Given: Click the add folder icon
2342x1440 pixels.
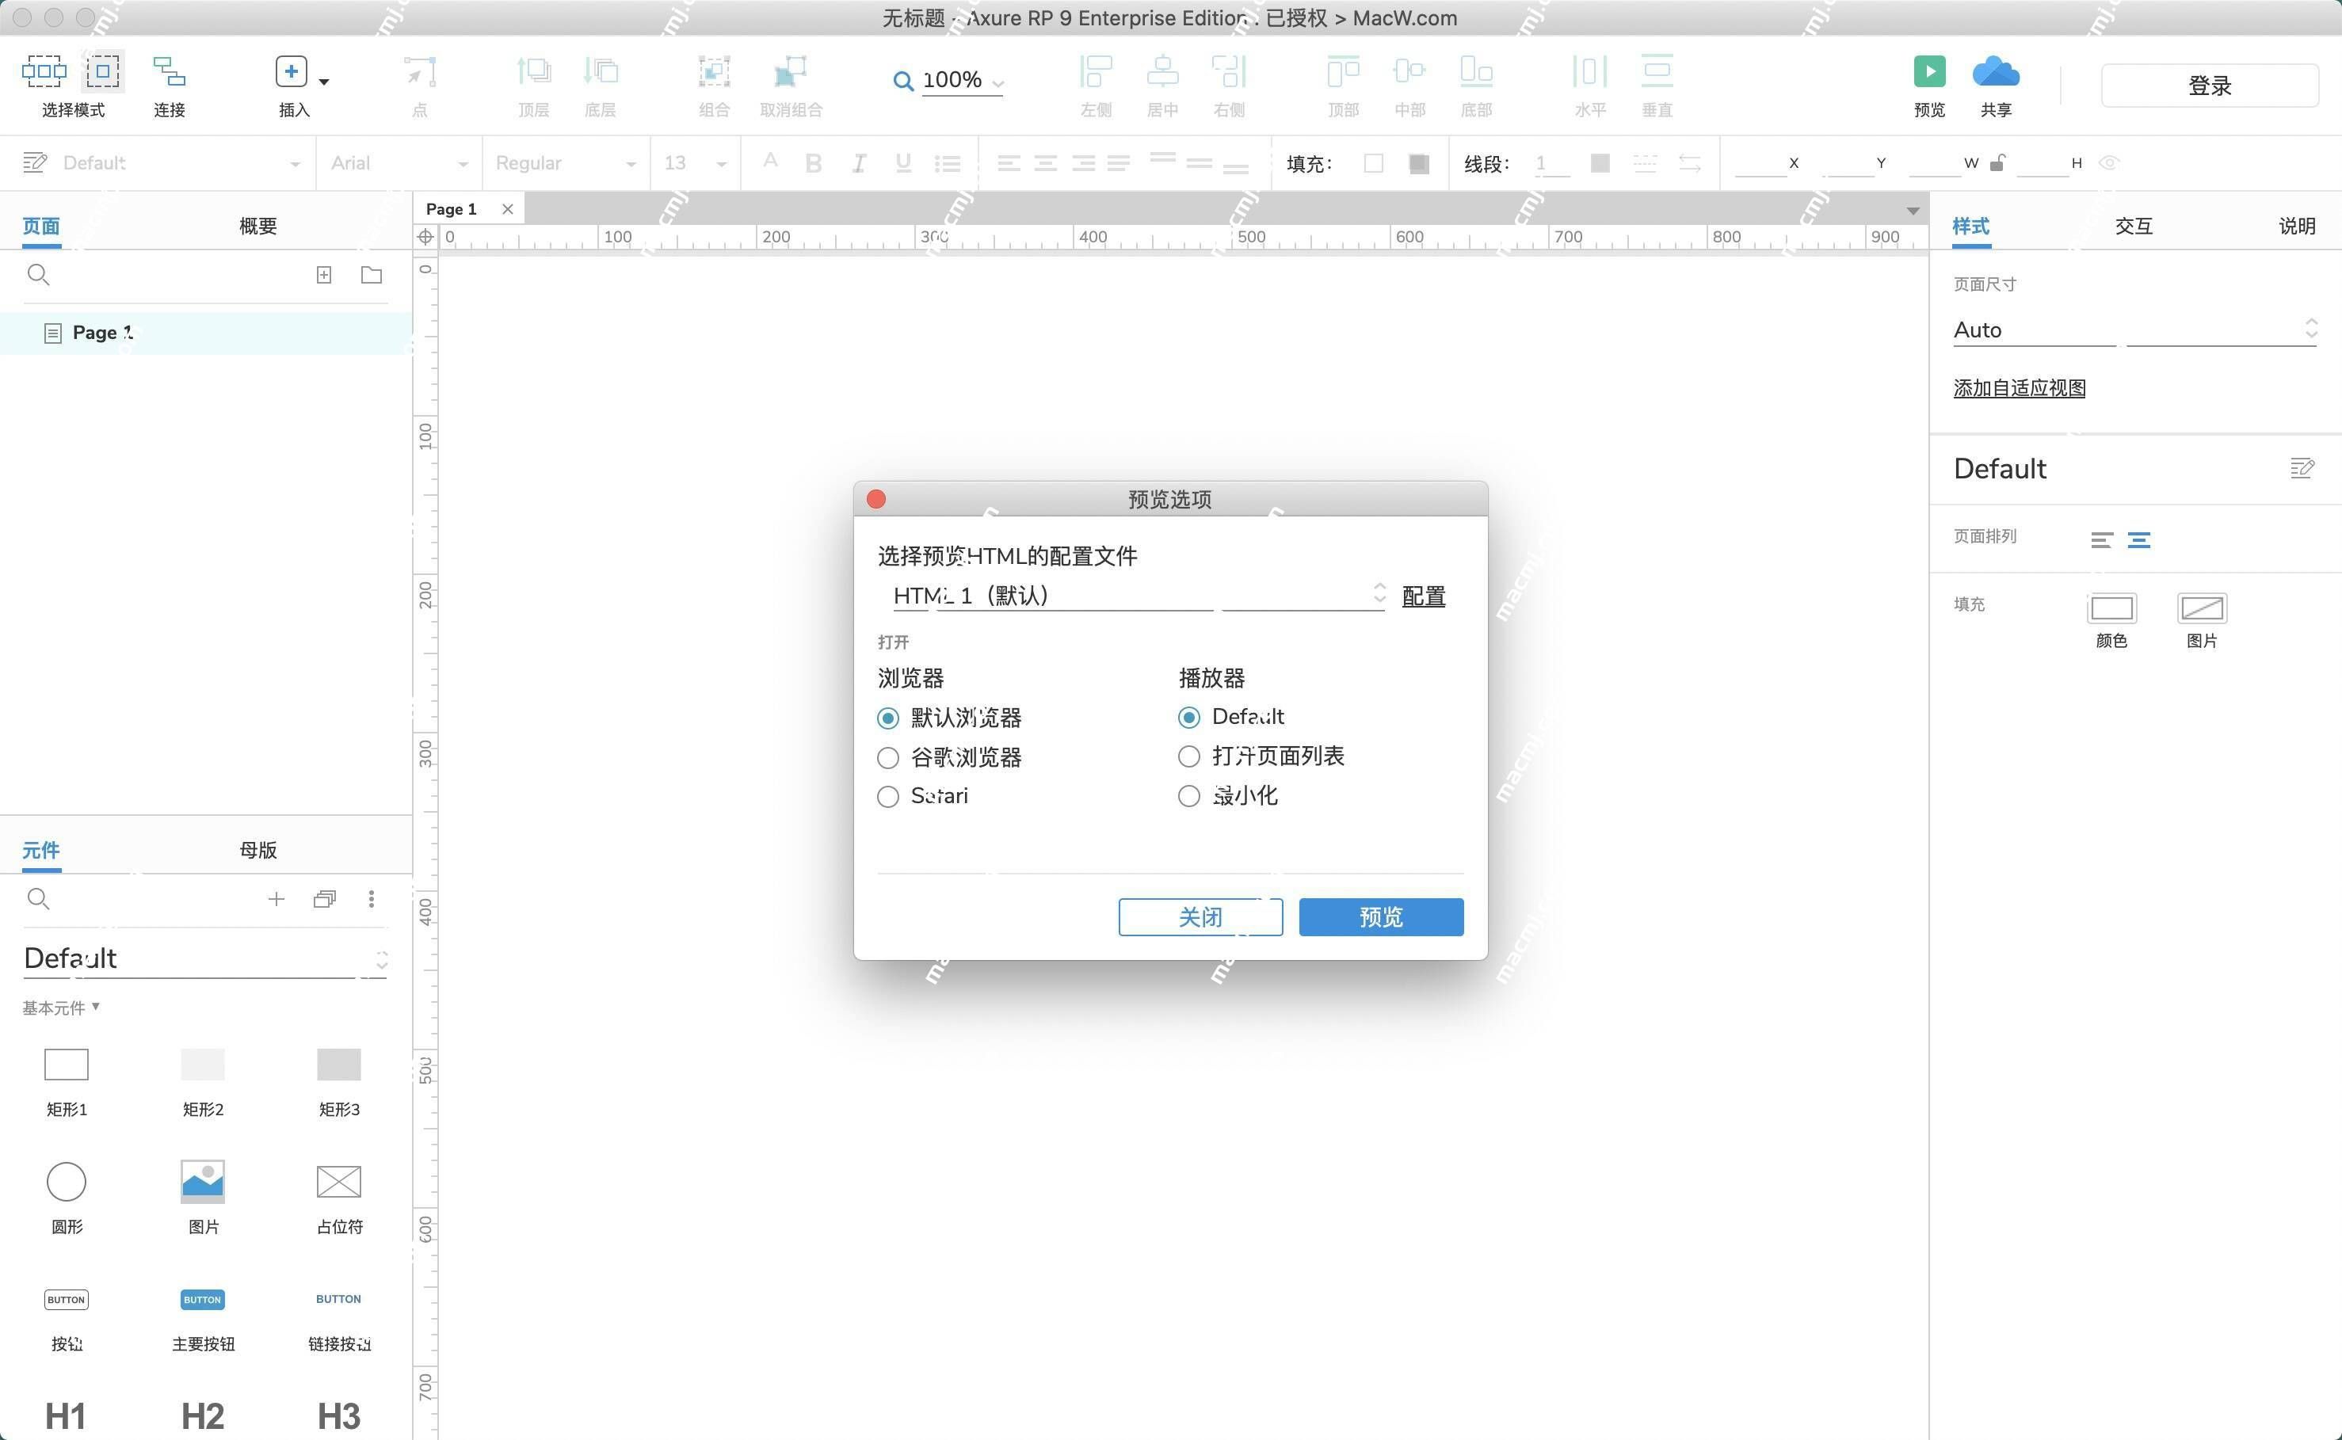Looking at the screenshot, I should [x=372, y=275].
